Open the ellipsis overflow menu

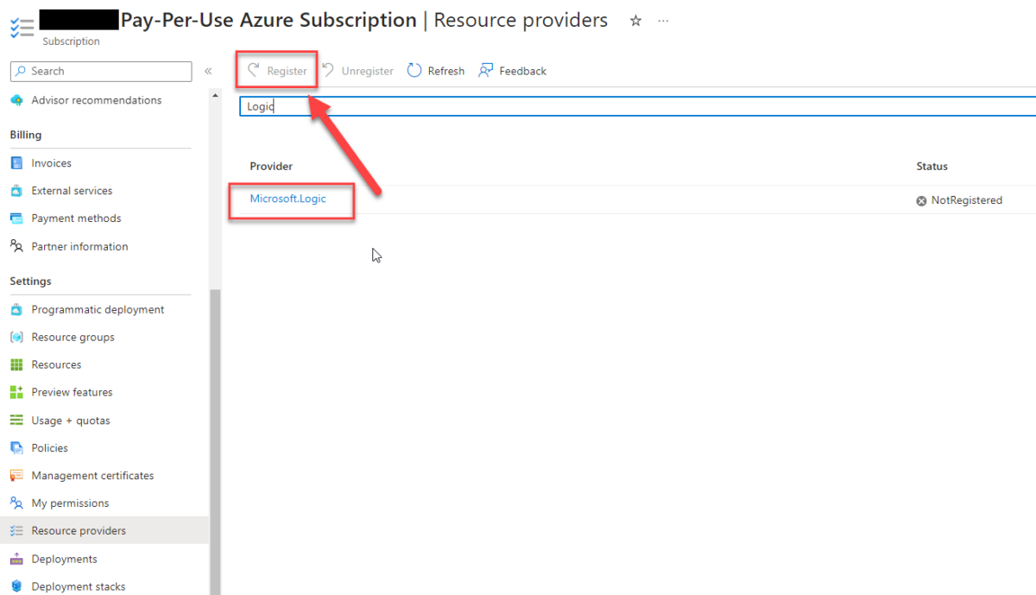click(x=663, y=21)
